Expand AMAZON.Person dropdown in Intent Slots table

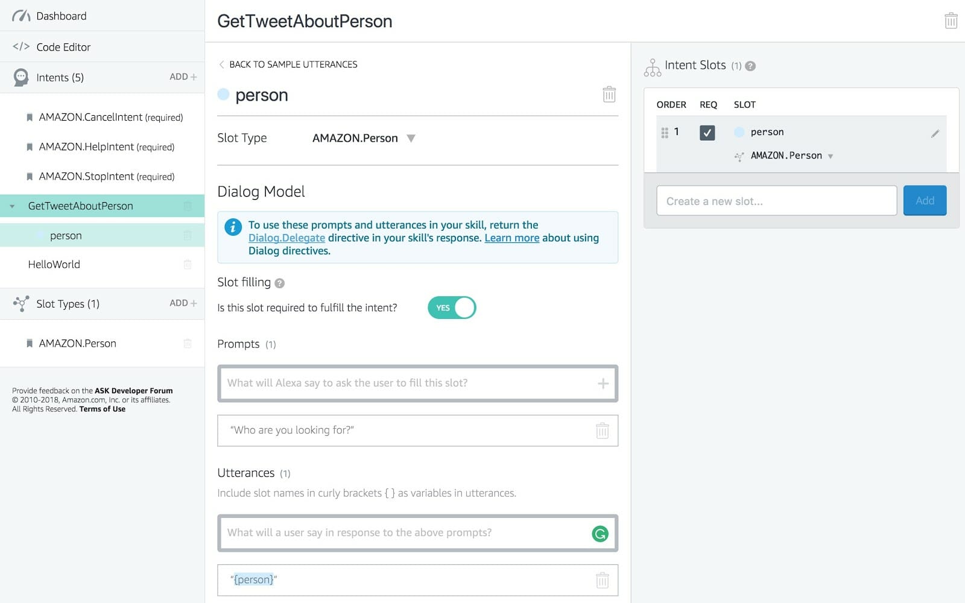click(x=831, y=156)
